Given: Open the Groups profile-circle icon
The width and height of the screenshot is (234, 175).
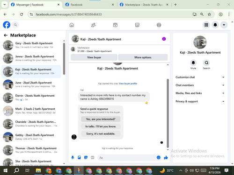Looking at the screenshot, I should (x=159, y=25).
